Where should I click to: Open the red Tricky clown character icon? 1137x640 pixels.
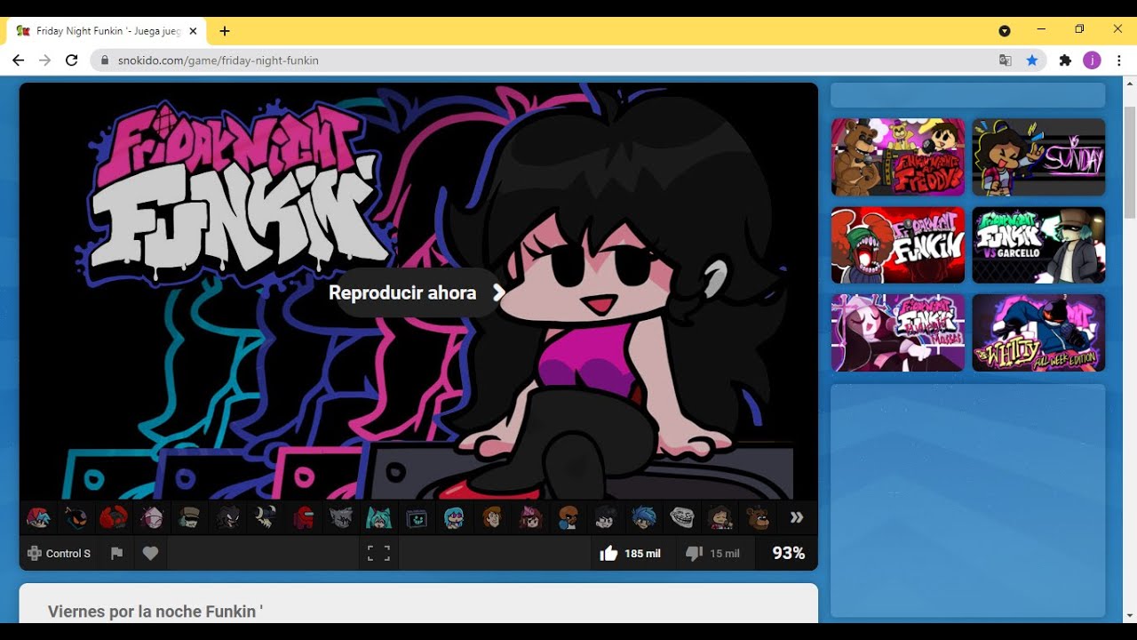click(113, 517)
